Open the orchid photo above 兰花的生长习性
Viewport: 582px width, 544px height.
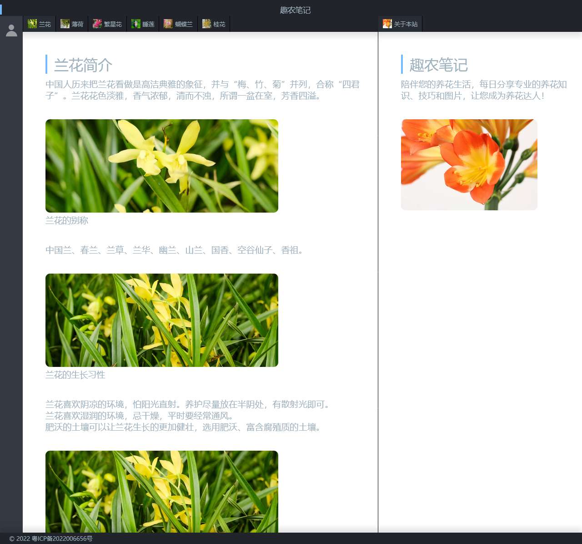(162, 320)
